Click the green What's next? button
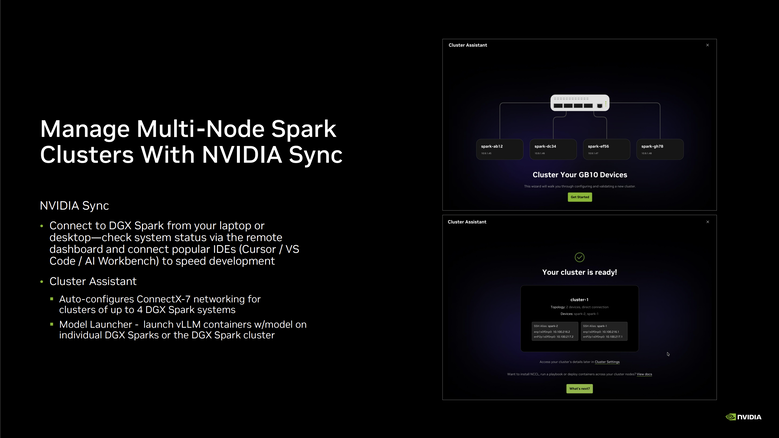779x438 pixels. point(580,388)
